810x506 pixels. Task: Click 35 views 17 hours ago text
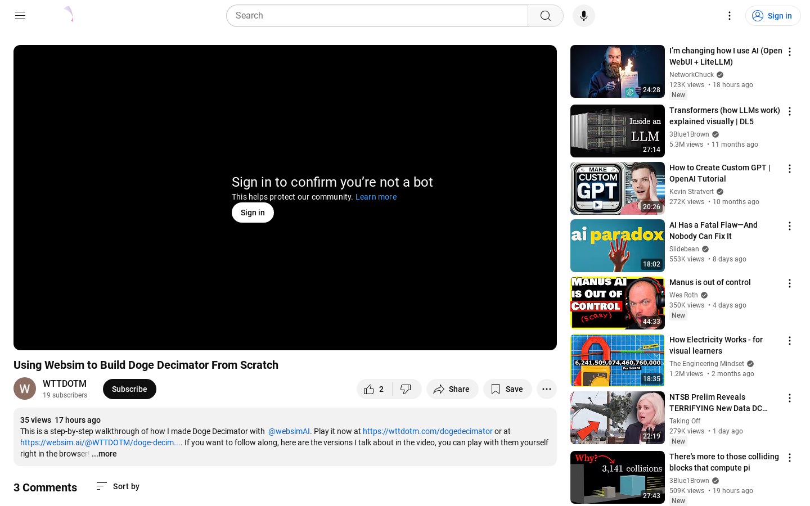pyautogui.click(x=61, y=420)
